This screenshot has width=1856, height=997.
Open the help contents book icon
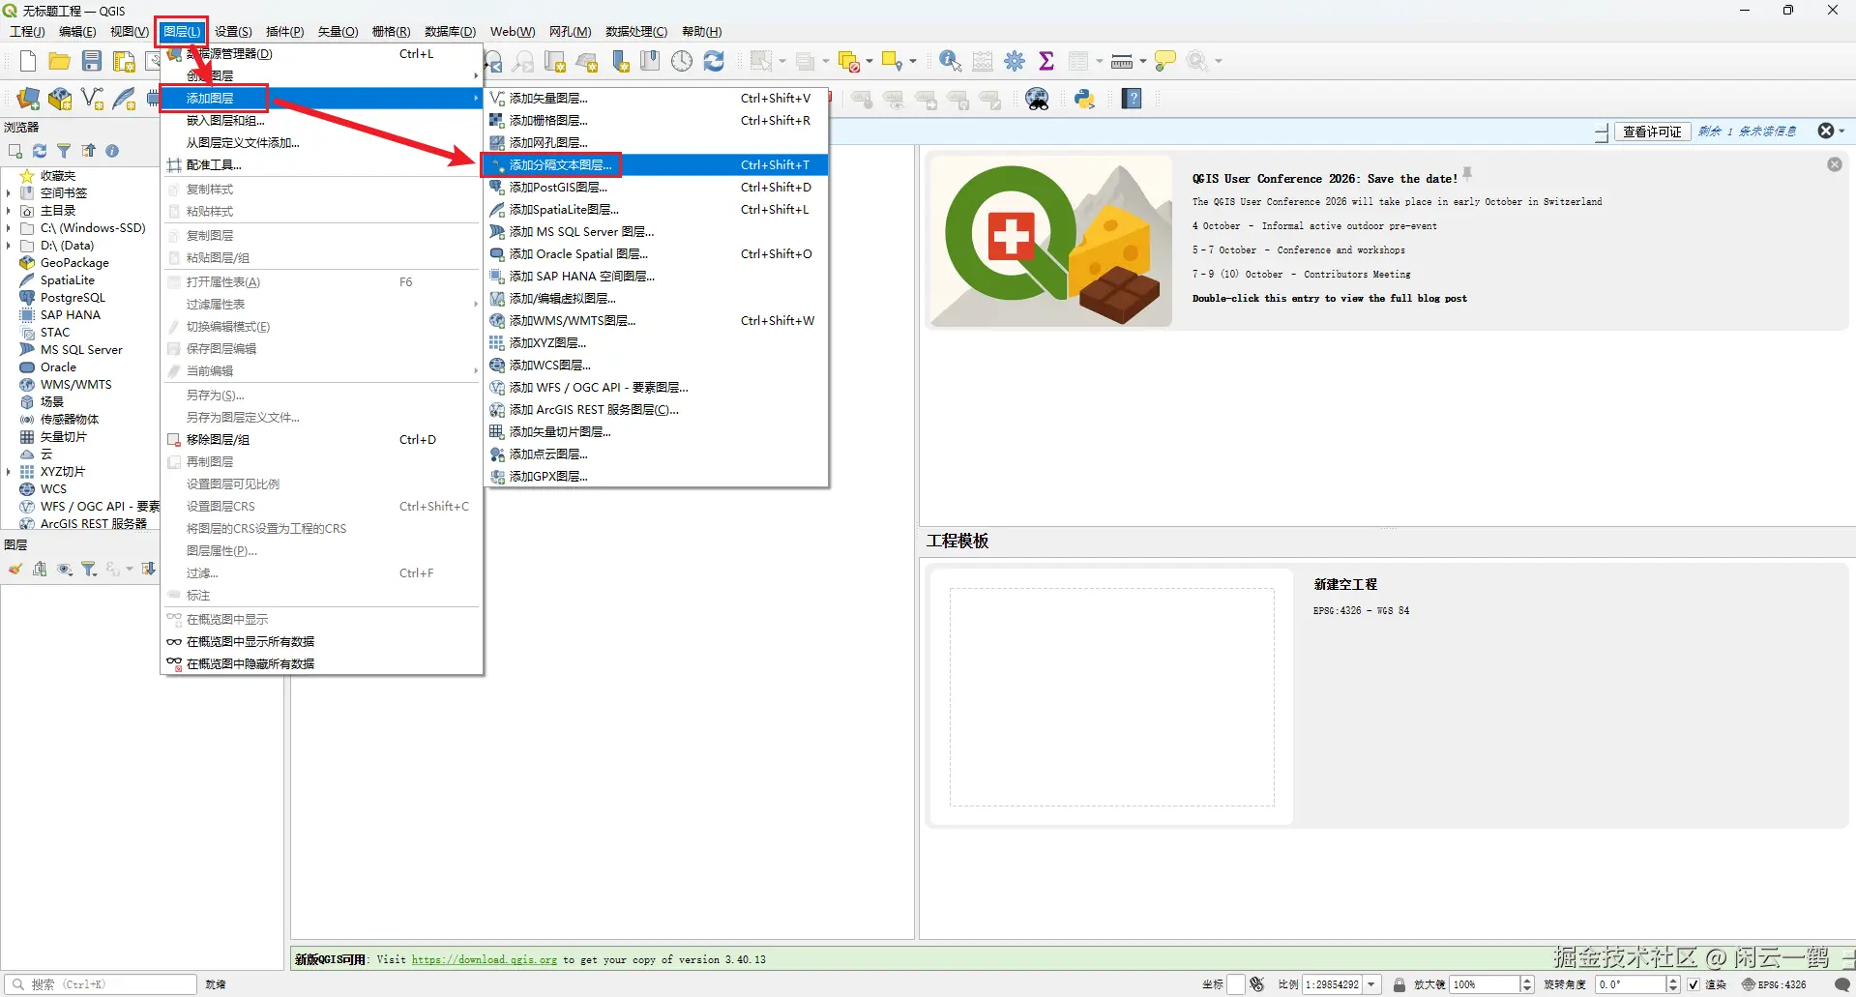1132,99
